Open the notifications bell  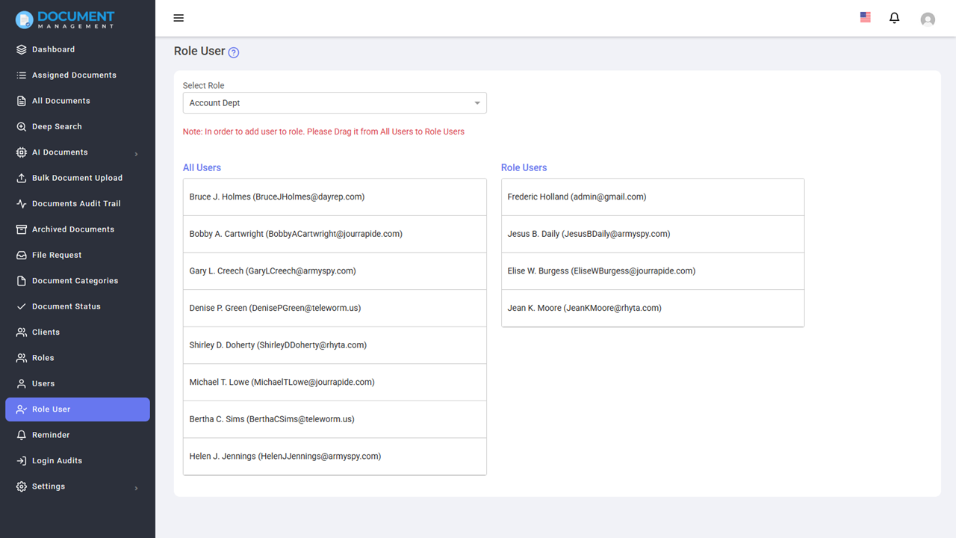point(894,18)
